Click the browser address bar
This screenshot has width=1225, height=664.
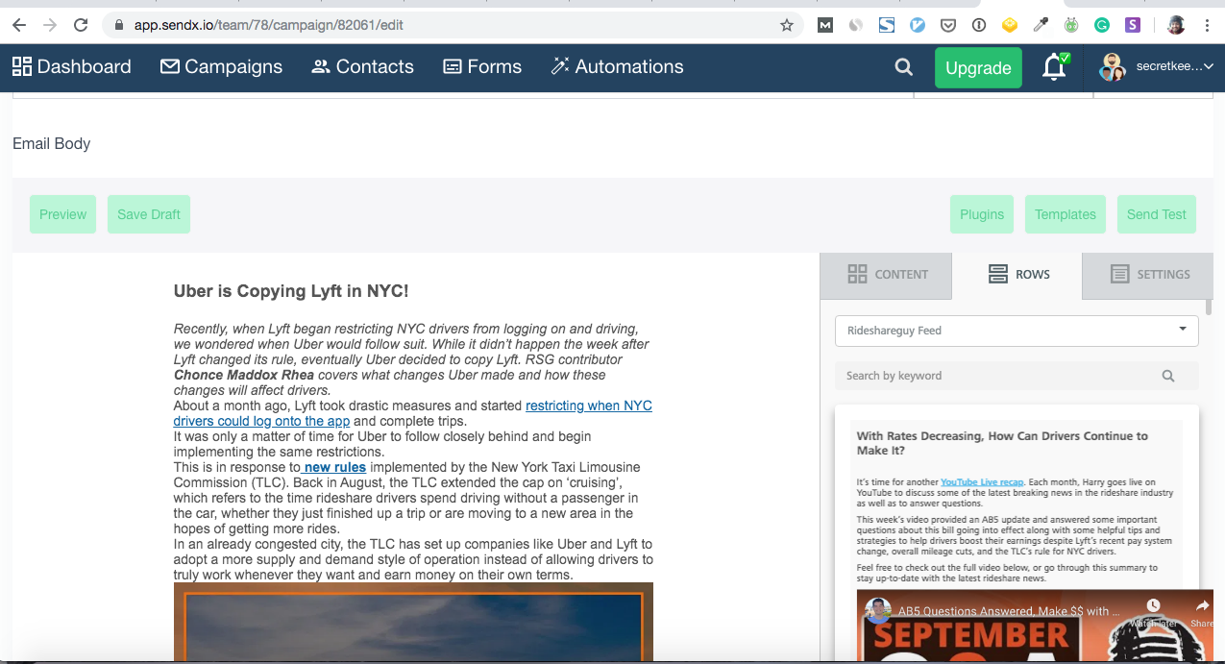tap(452, 25)
